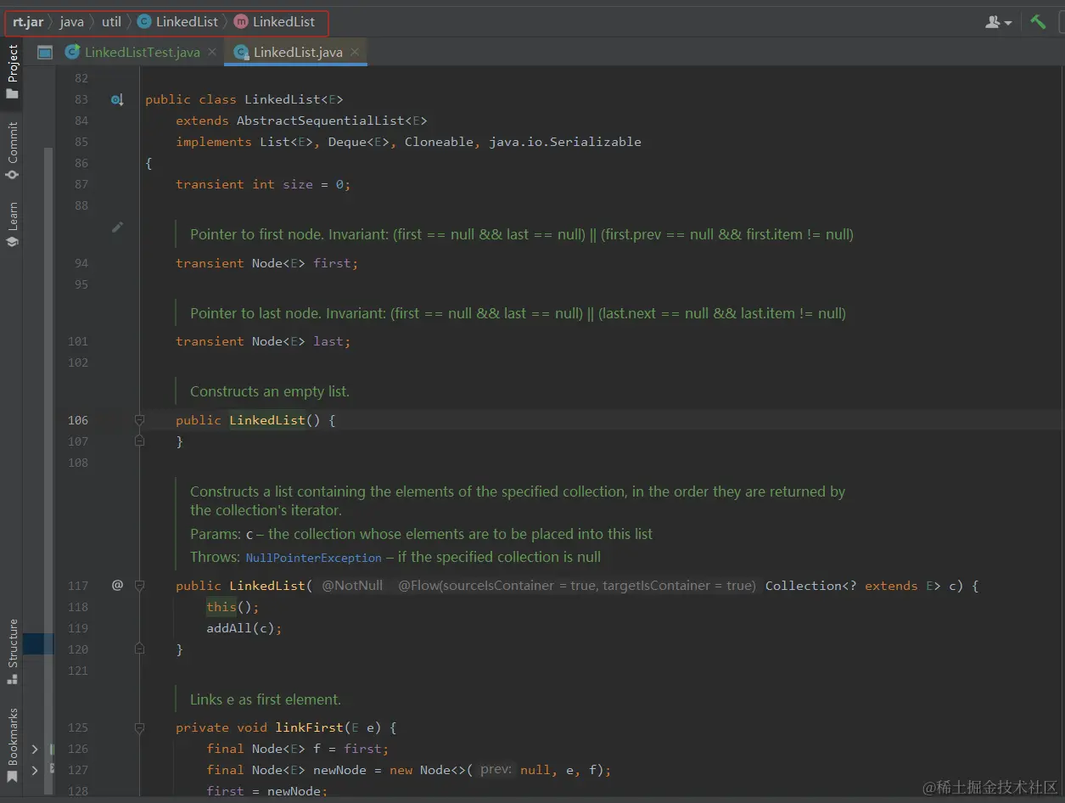Viewport: 1065px width, 803px height.
Task: Click line number 83 in the gutter
Action: (x=81, y=99)
